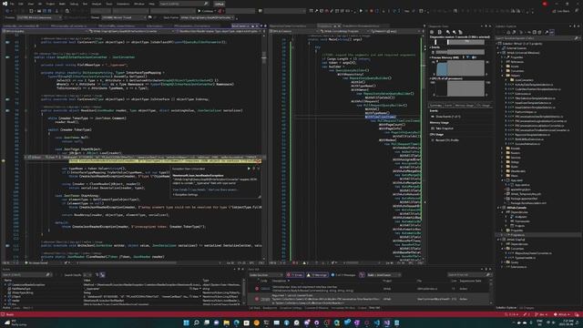
Task: Switch to Memory Usage tab
Action: point(465,106)
